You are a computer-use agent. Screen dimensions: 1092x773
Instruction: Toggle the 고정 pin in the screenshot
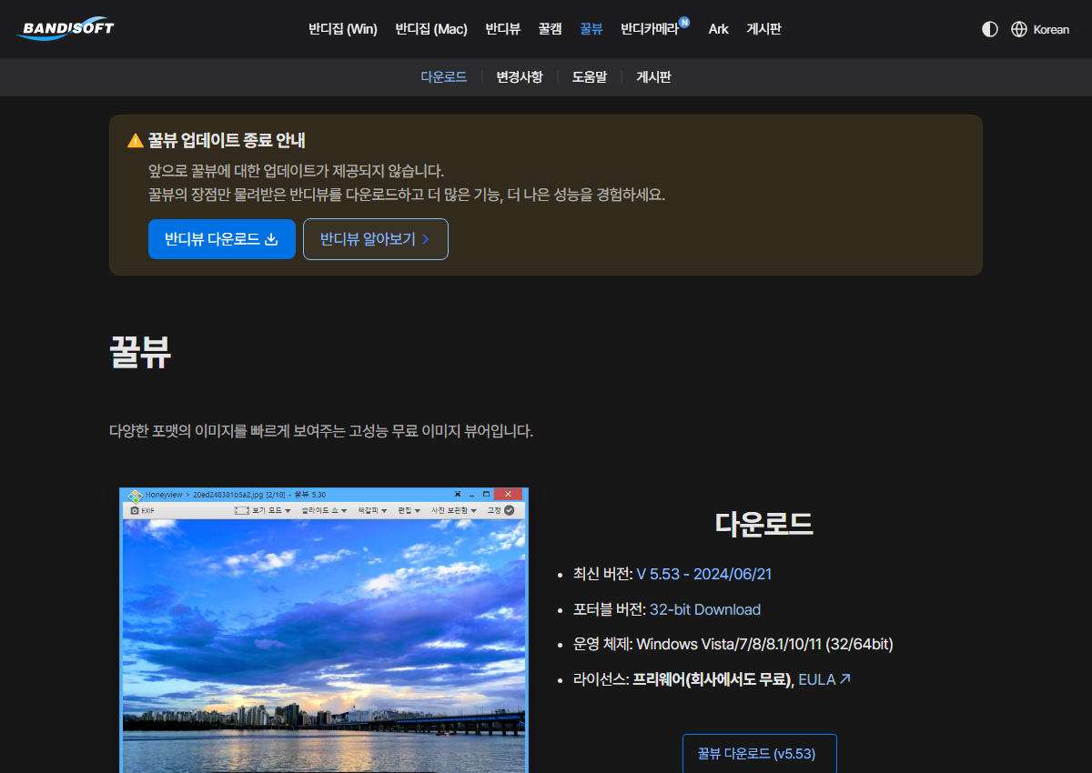tap(501, 510)
